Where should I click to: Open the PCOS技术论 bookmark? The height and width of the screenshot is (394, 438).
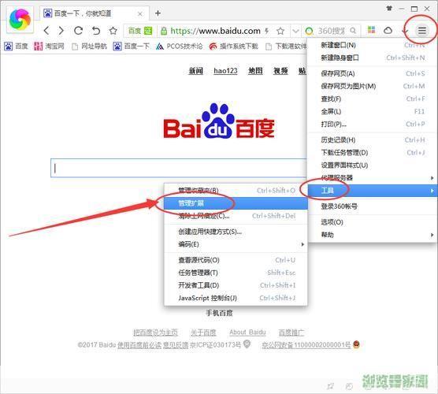coord(180,46)
